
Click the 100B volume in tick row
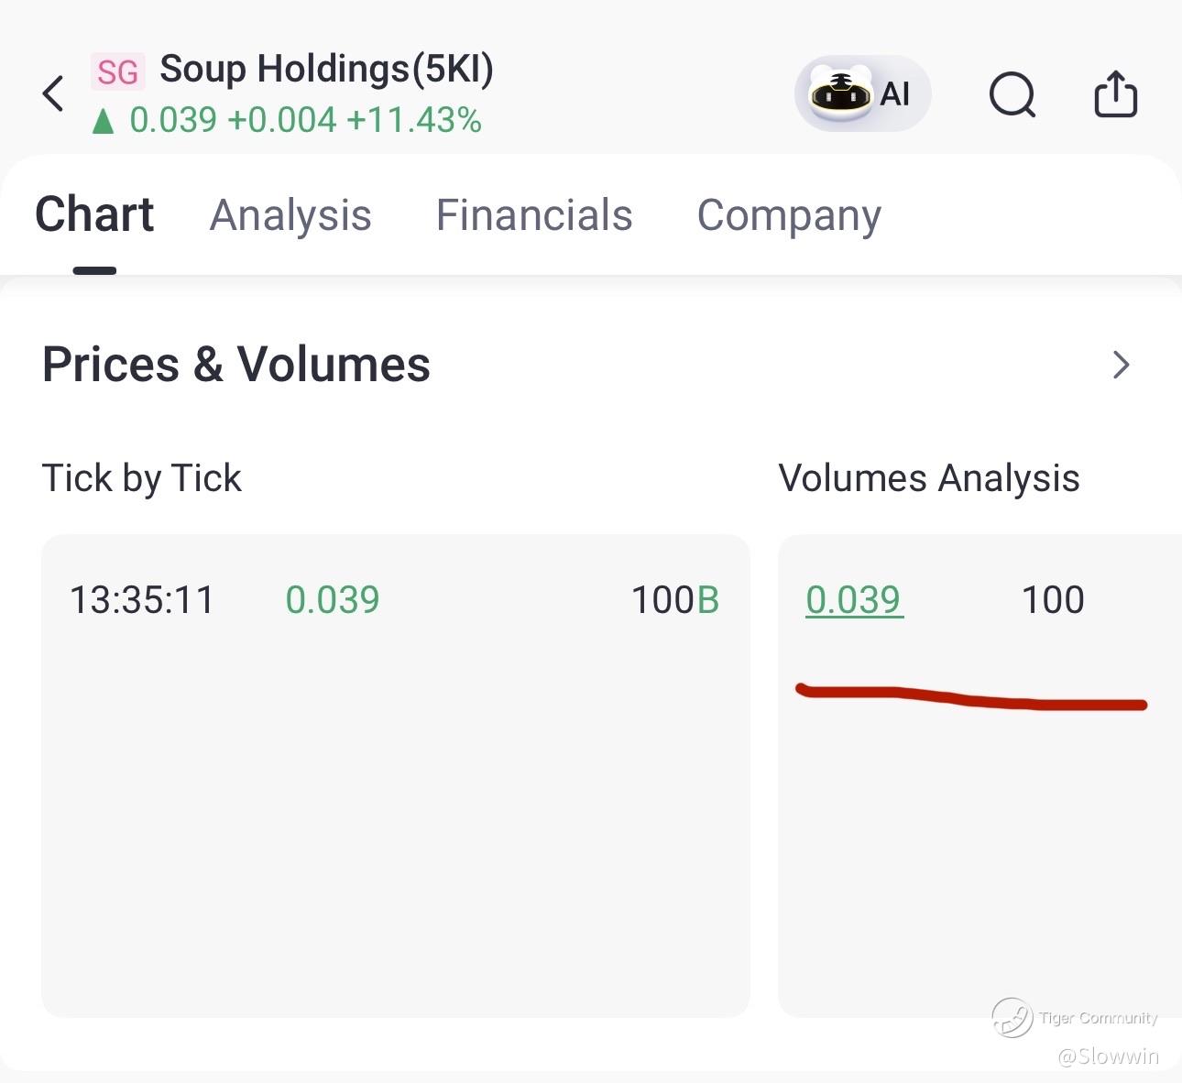675,600
